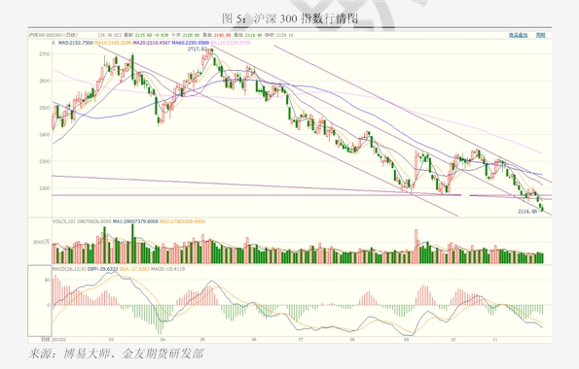Open the 周期 link

540,35
